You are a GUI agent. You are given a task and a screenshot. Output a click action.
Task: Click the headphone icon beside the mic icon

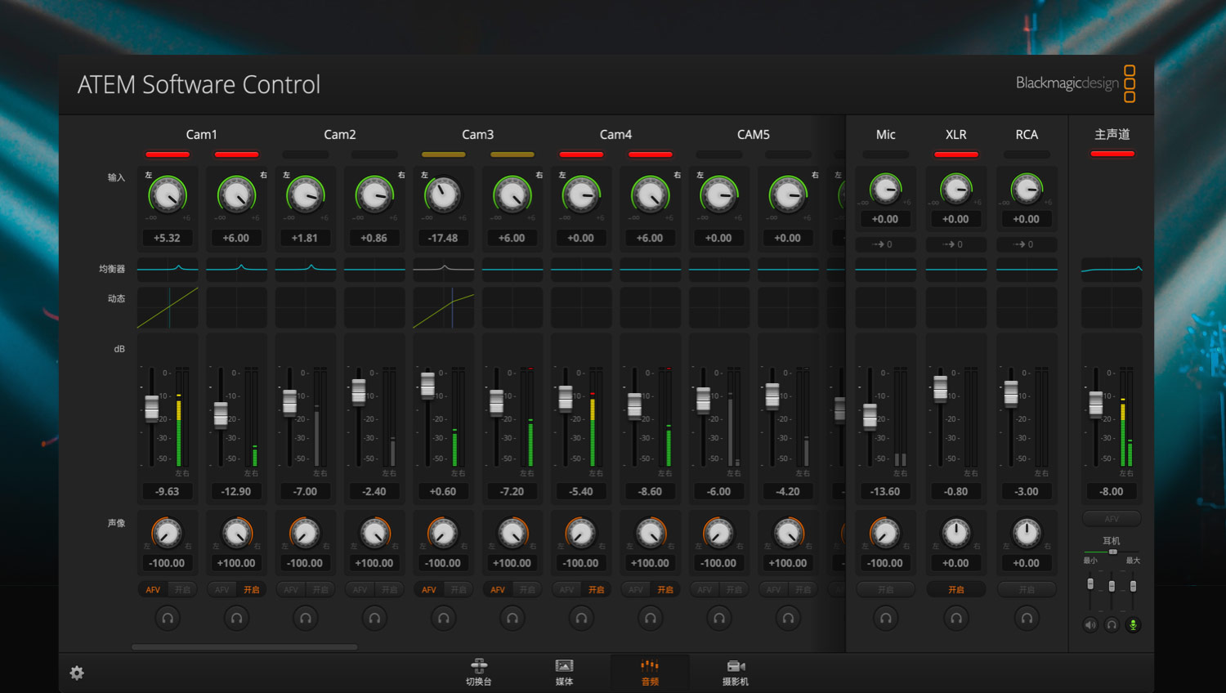[x=1112, y=624]
